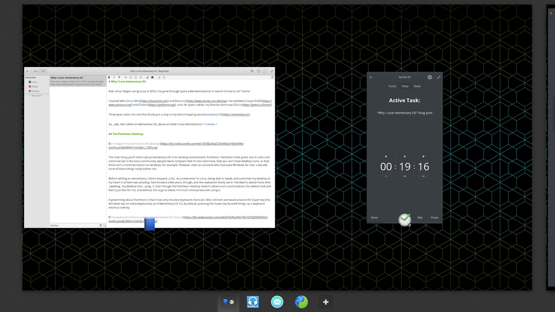The image size is (555, 312).
Task: Open the headphones music app in dock
Action: point(253,302)
